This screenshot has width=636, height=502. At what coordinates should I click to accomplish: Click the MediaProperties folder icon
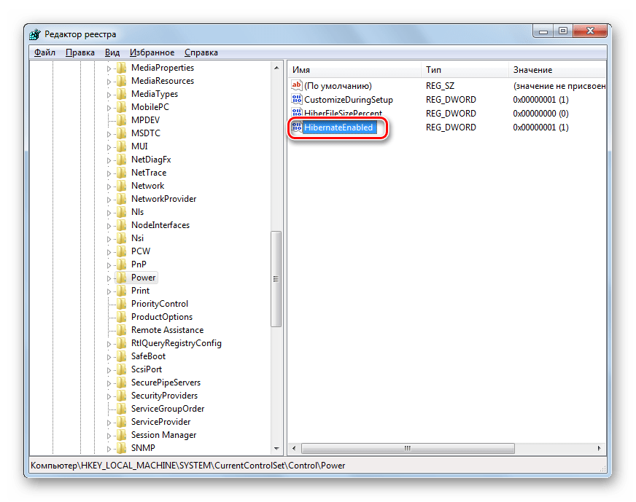pos(121,68)
